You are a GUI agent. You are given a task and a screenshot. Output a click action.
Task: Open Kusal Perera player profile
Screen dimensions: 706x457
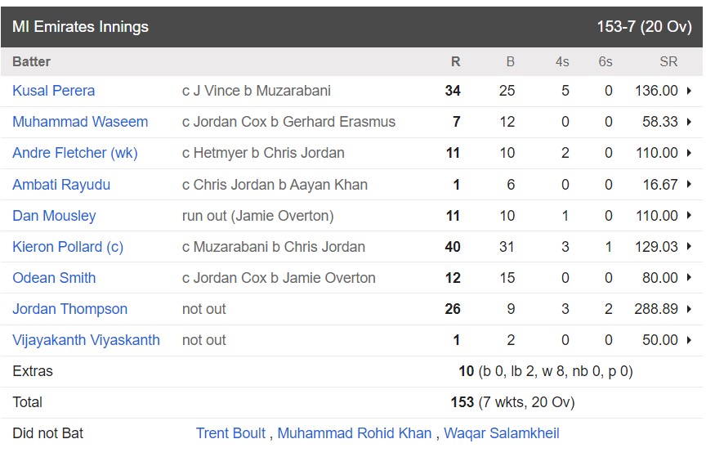pos(54,91)
